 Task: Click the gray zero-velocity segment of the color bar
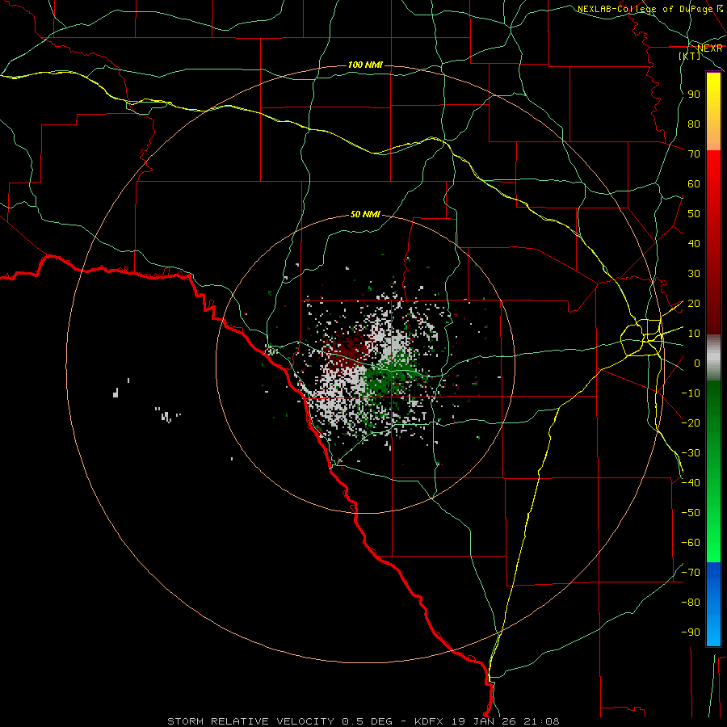(x=713, y=358)
